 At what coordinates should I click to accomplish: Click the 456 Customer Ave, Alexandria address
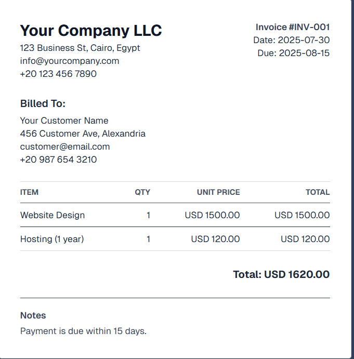coord(83,134)
